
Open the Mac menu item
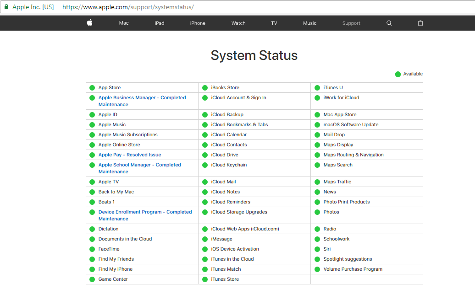124,23
